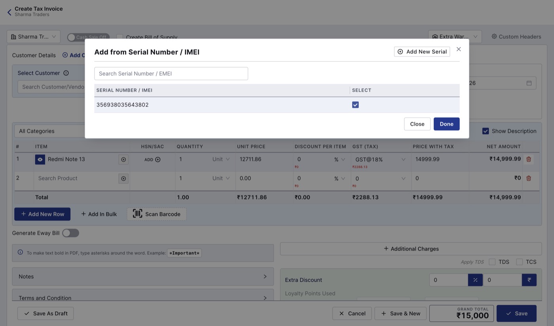Open Custom Headers gear settings
Viewport: 554px width, 326px height.
(x=516, y=36)
